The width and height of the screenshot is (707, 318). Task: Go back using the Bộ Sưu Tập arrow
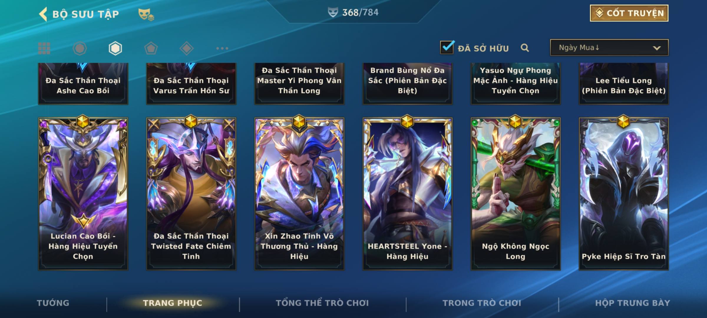pos(43,14)
